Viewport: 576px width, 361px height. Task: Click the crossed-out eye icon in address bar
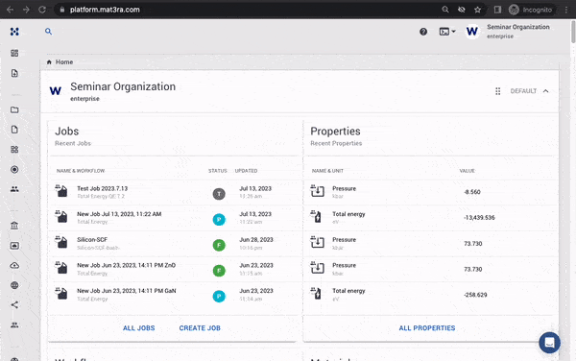click(462, 10)
